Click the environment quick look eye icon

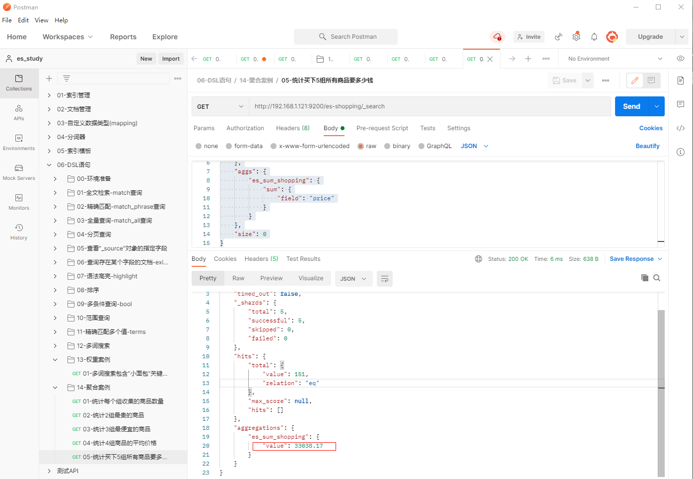680,59
